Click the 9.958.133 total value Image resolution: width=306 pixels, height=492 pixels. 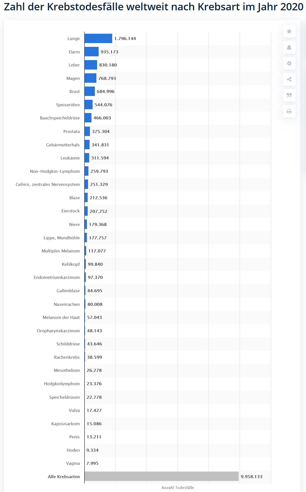coord(251,476)
